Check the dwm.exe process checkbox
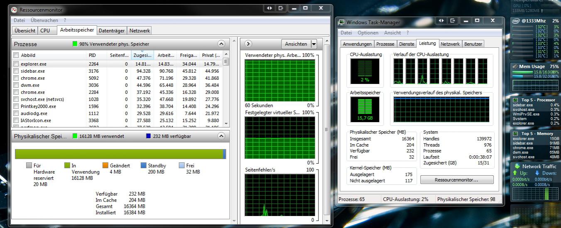The height and width of the screenshot is (228, 561). tap(16, 85)
